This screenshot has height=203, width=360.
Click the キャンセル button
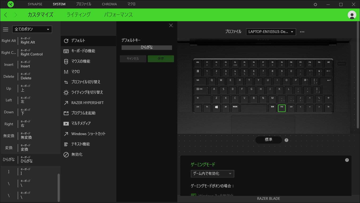pyautogui.click(x=133, y=59)
